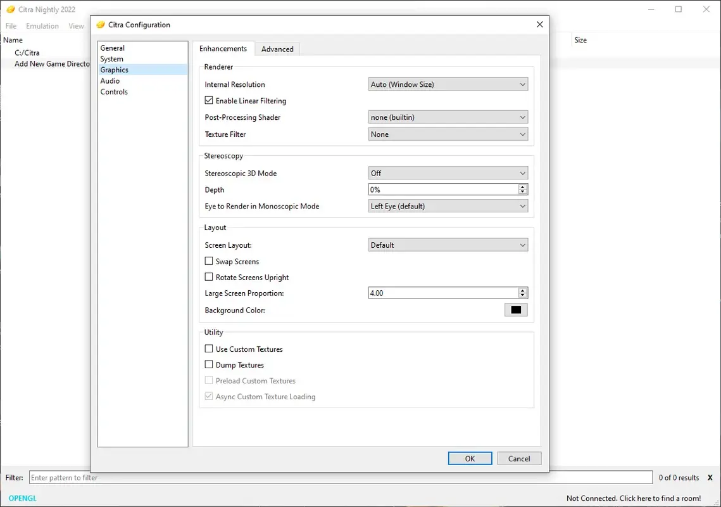Image resolution: width=721 pixels, height=507 pixels.
Task: Select Audio in the settings sidebar
Action: pos(110,80)
